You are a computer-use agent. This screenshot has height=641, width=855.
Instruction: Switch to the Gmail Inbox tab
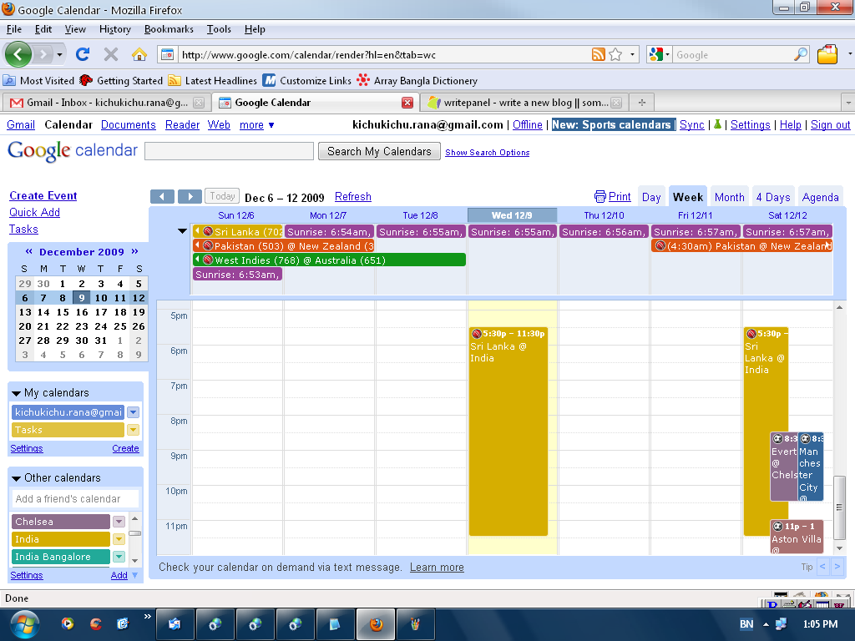(106, 103)
